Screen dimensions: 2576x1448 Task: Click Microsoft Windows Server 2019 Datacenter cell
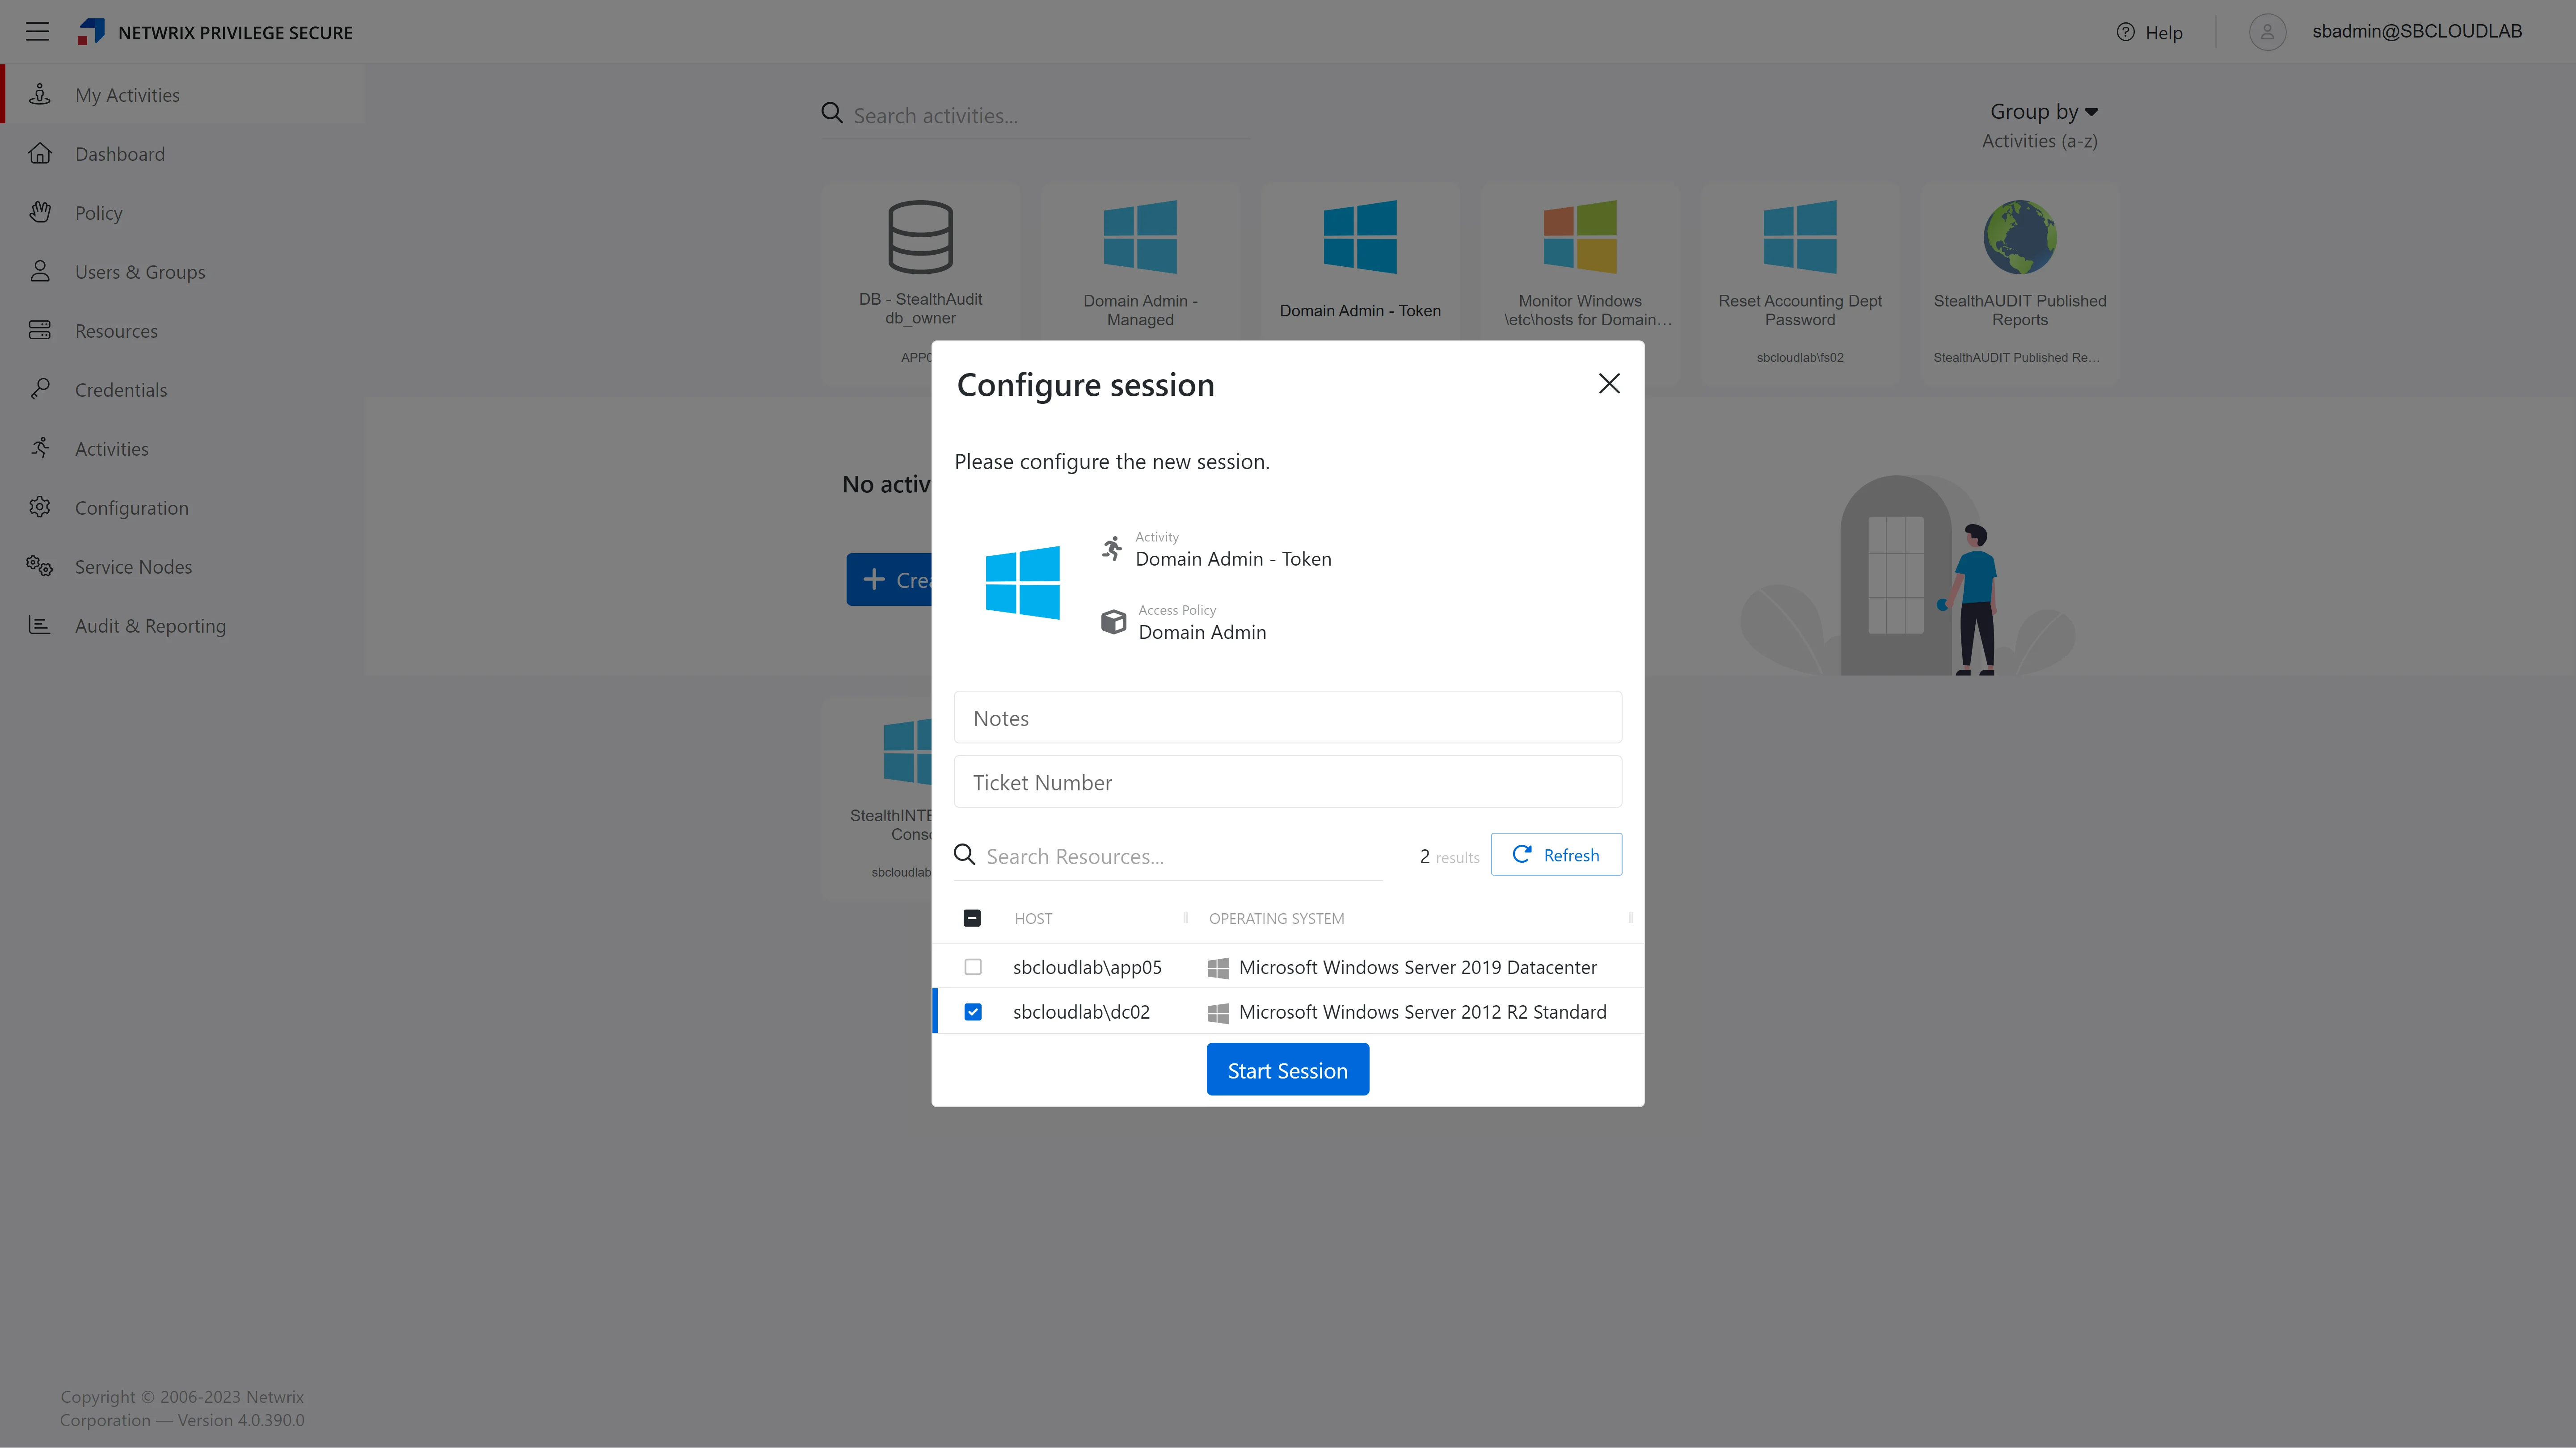(x=1417, y=967)
